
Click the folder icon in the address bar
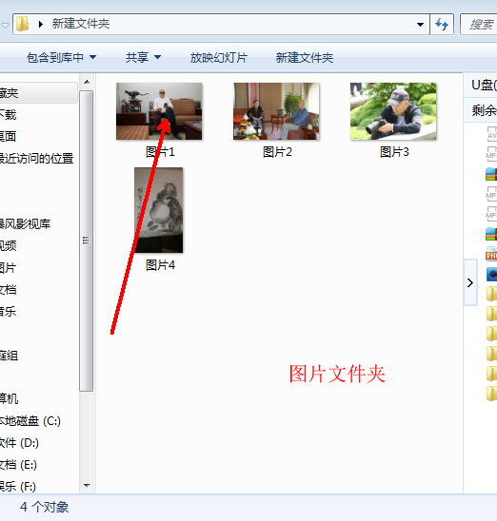(x=22, y=24)
